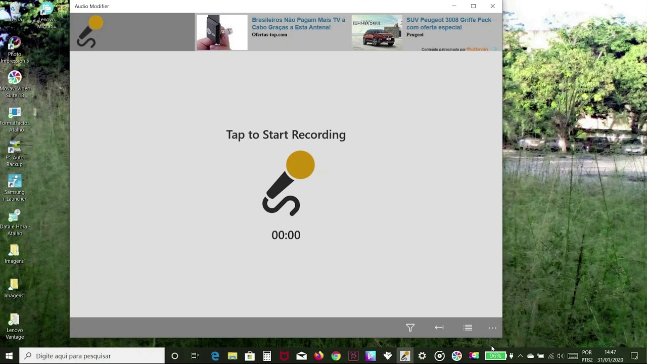The image size is (647, 364).
Task: Open Microsoft Store from the taskbar
Action: tap(250, 356)
